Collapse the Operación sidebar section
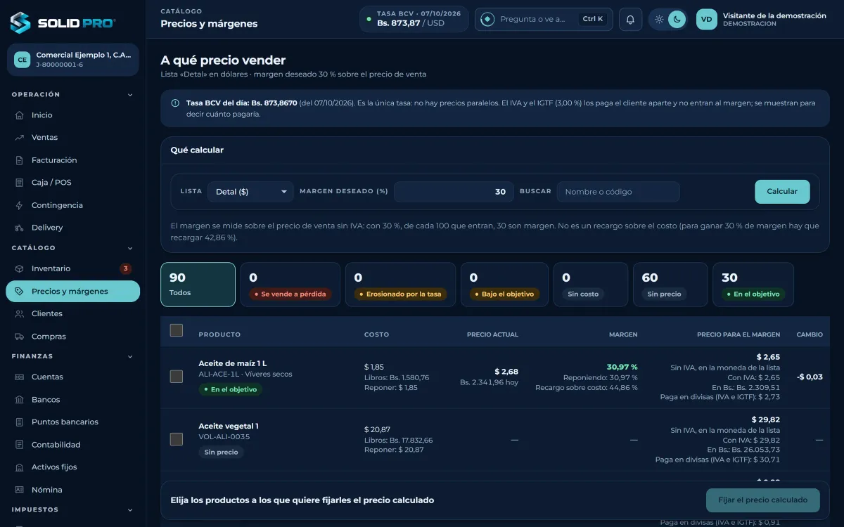The width and height of the screenshot is (844, 527). (130, 95)
